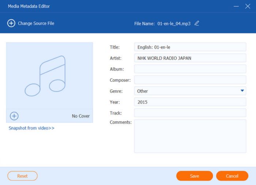Focus the empty Album field
Viewport: 256px width, 185px height.
[190, 69]
